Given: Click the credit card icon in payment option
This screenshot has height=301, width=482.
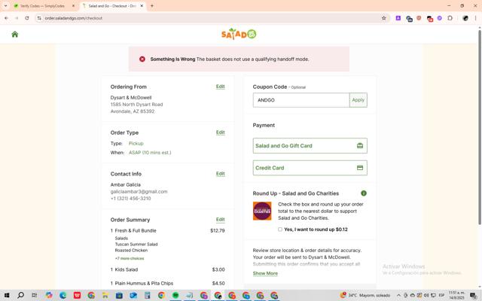Looking at the screenshot, I should (360, 168).
